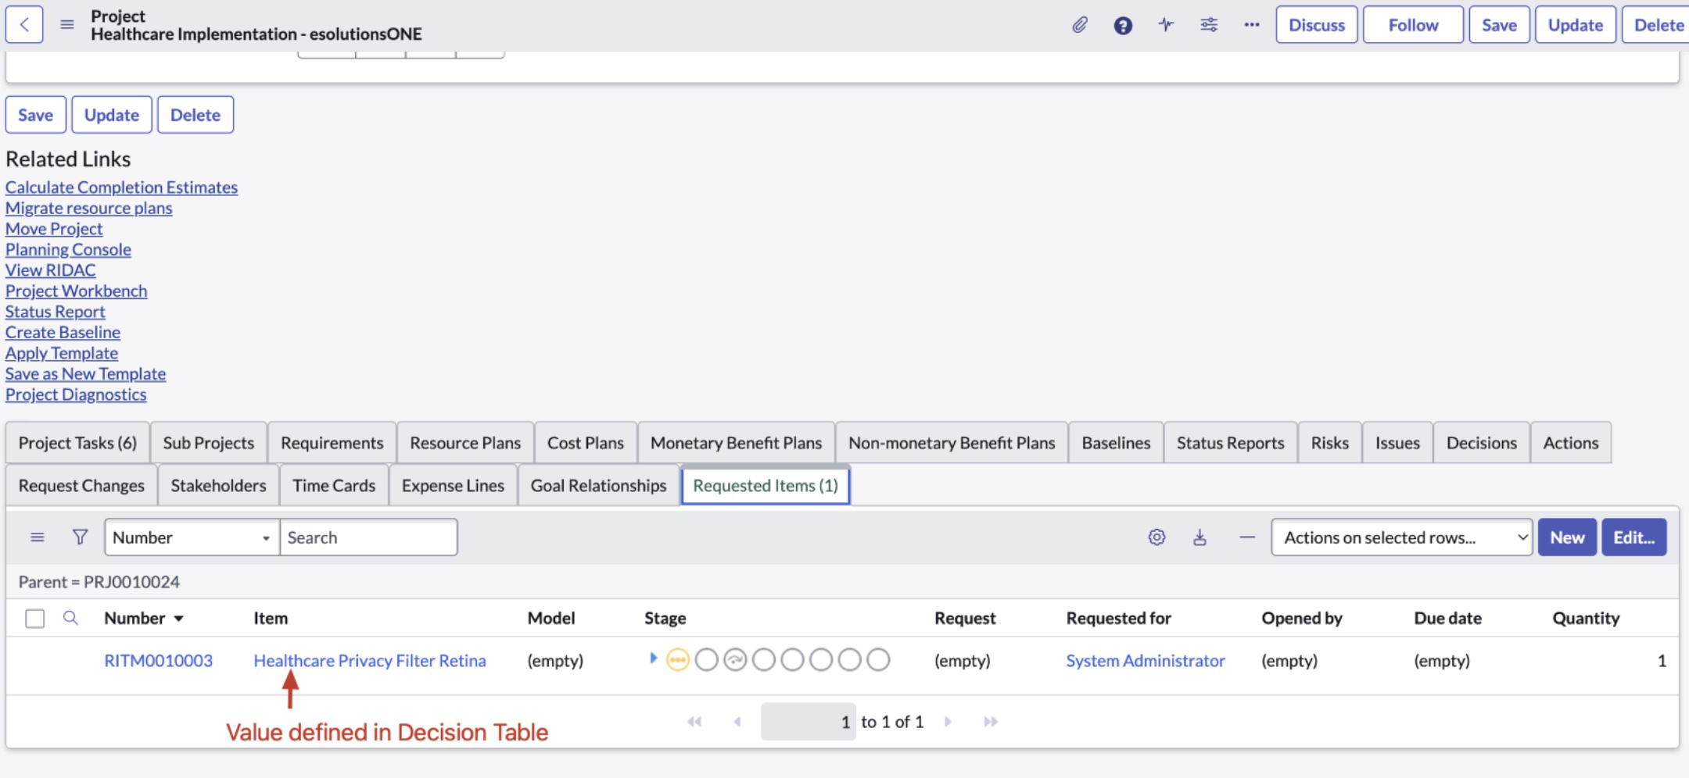Click the list filter funnel icon

[x=79, y=537]
